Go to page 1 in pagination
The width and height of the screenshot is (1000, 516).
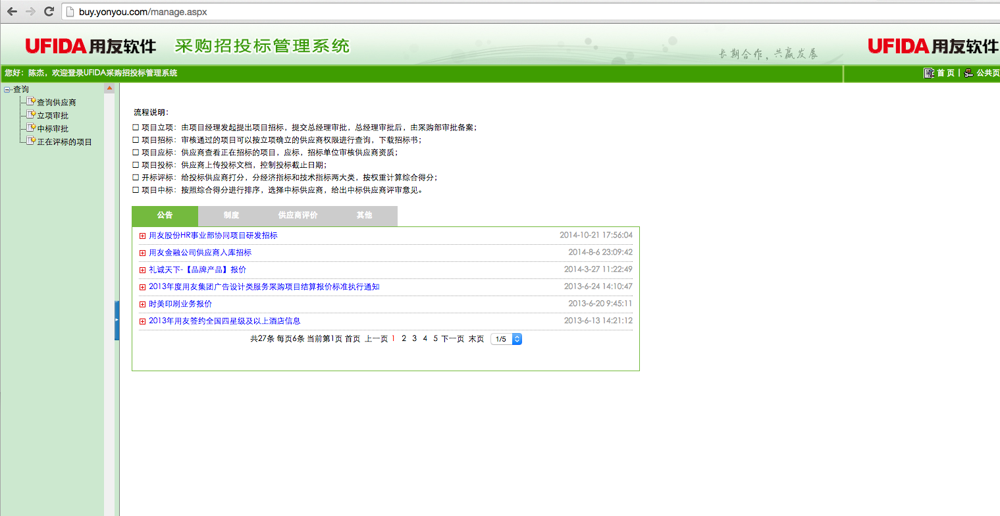point(394,339)
